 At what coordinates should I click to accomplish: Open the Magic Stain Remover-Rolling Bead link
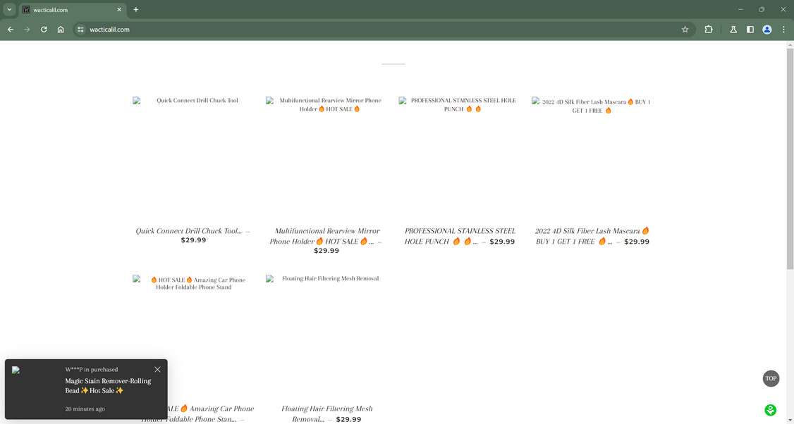coord(107,385)
